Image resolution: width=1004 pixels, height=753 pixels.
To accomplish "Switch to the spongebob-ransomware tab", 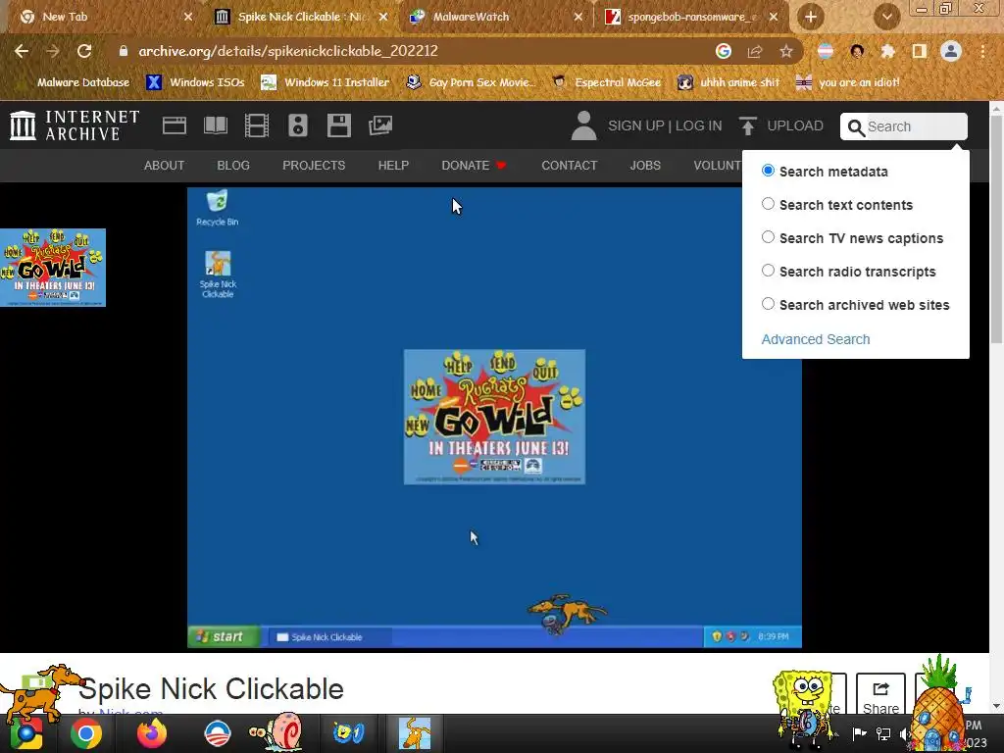I will pos(693,17).
